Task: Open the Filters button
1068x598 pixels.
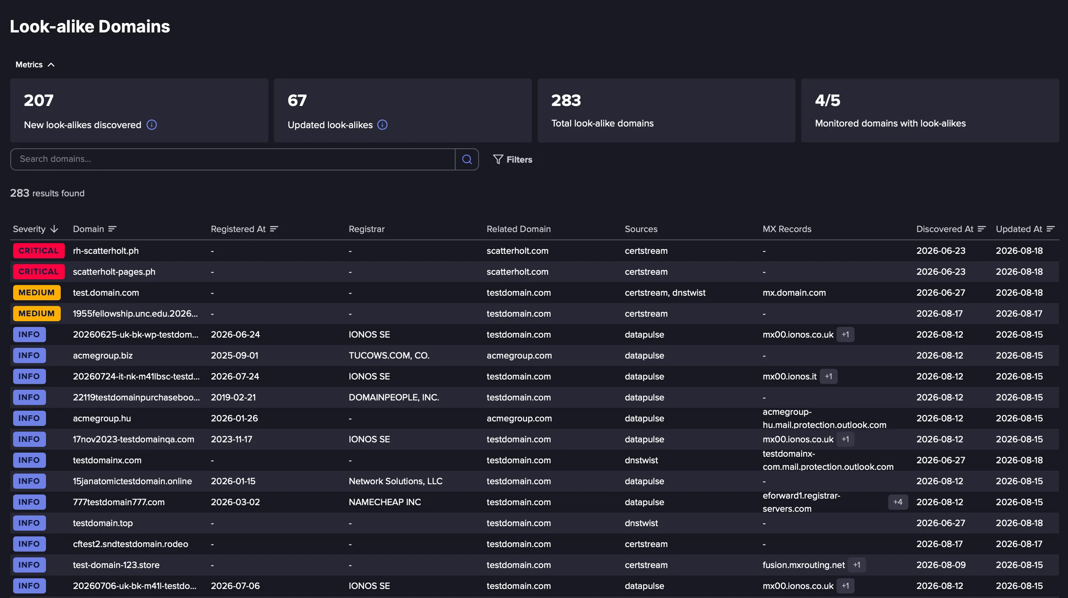Action: (512, 159)
